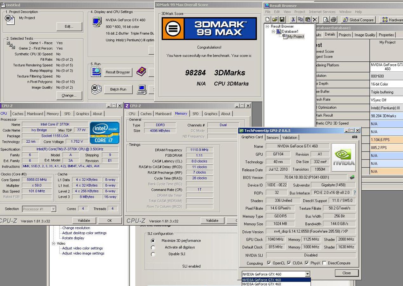Click the Batch Run button
The width and height of the screenshot is (403, 286).
click(118, 89)
